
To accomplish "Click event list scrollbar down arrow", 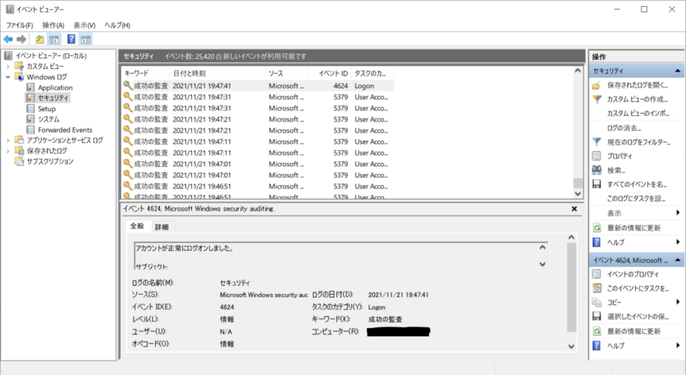I will click(x=578, y=193).
